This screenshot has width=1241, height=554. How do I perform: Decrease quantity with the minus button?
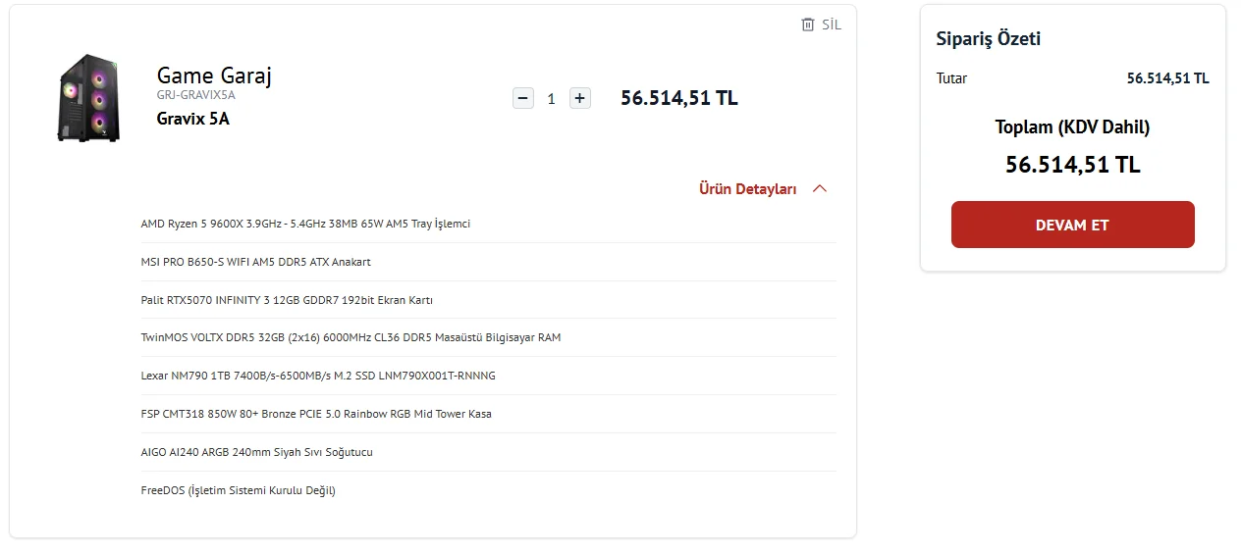523,98
